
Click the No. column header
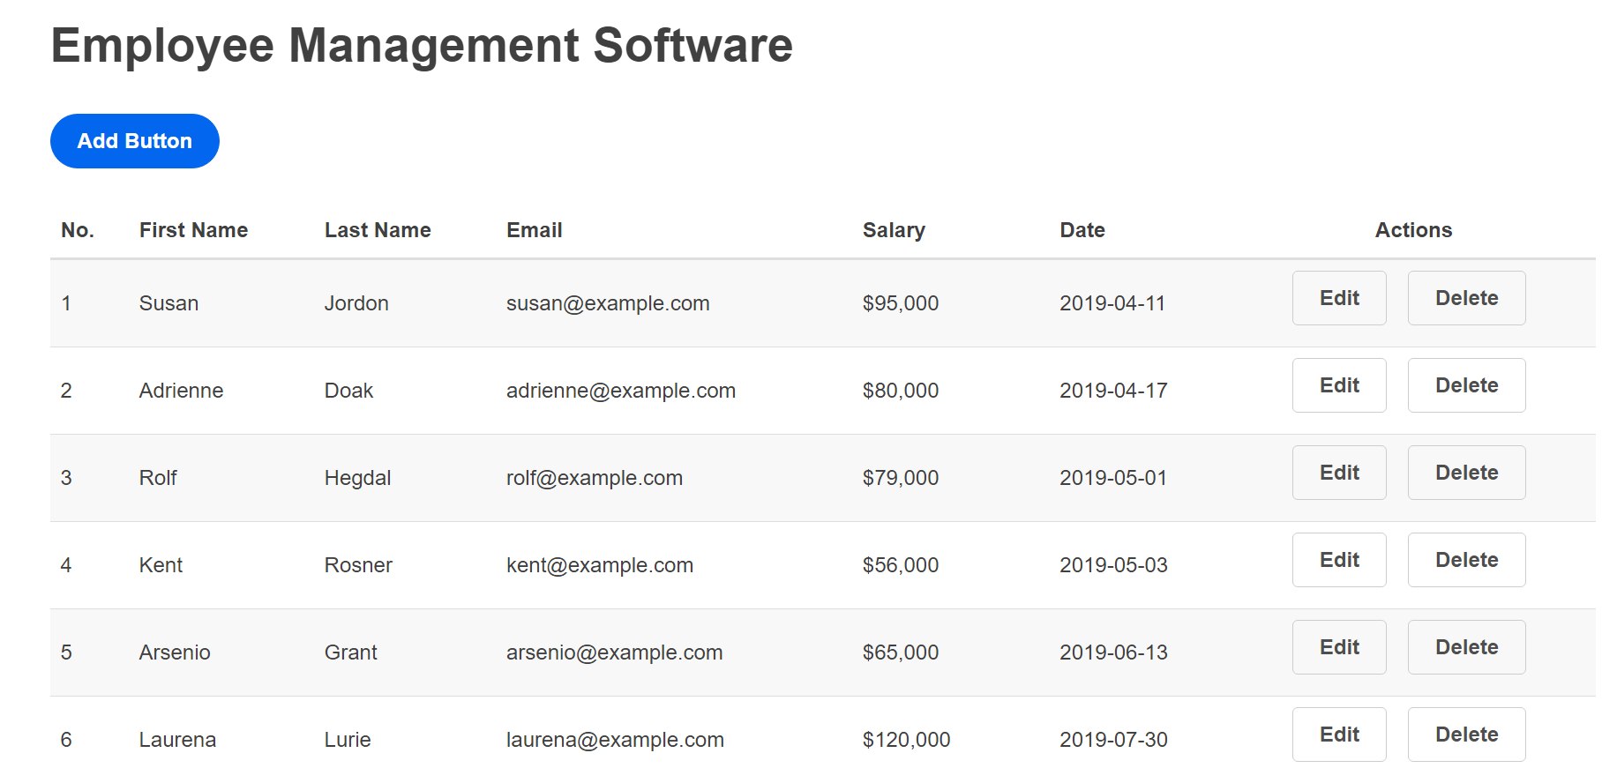(x=78, y=230)
